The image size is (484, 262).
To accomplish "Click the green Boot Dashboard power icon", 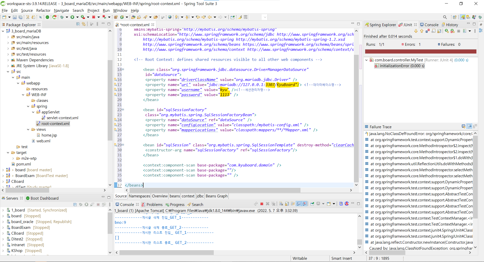I will point(47,17).
